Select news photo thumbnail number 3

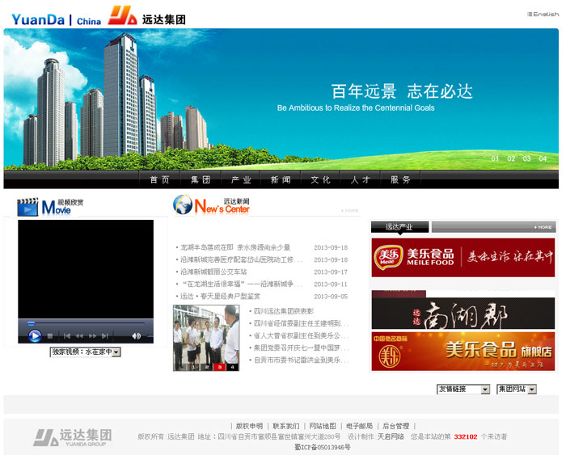218,367
